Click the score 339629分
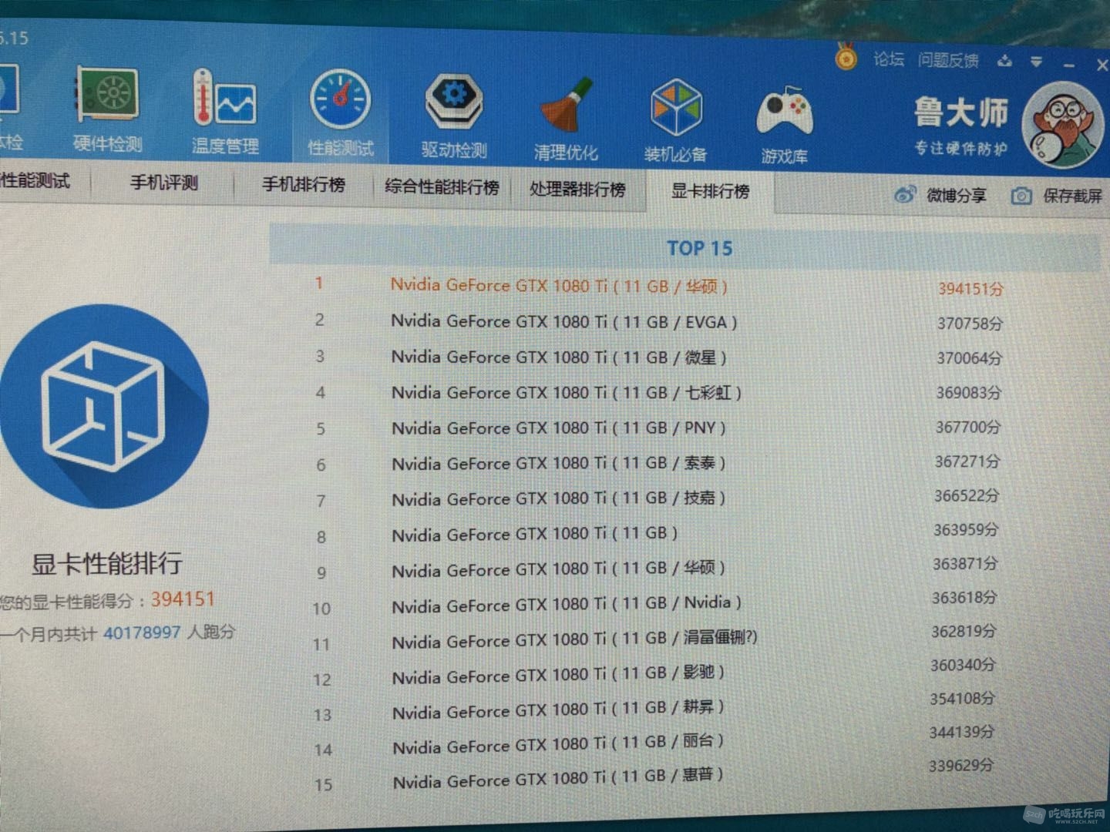Screen dimensions: 1110x832 [961, 766]
